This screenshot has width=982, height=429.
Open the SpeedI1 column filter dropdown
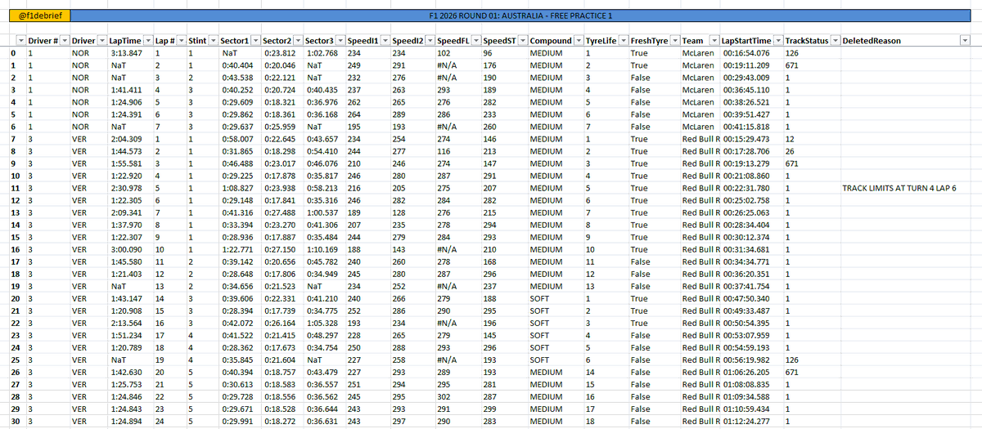[384, 41]
